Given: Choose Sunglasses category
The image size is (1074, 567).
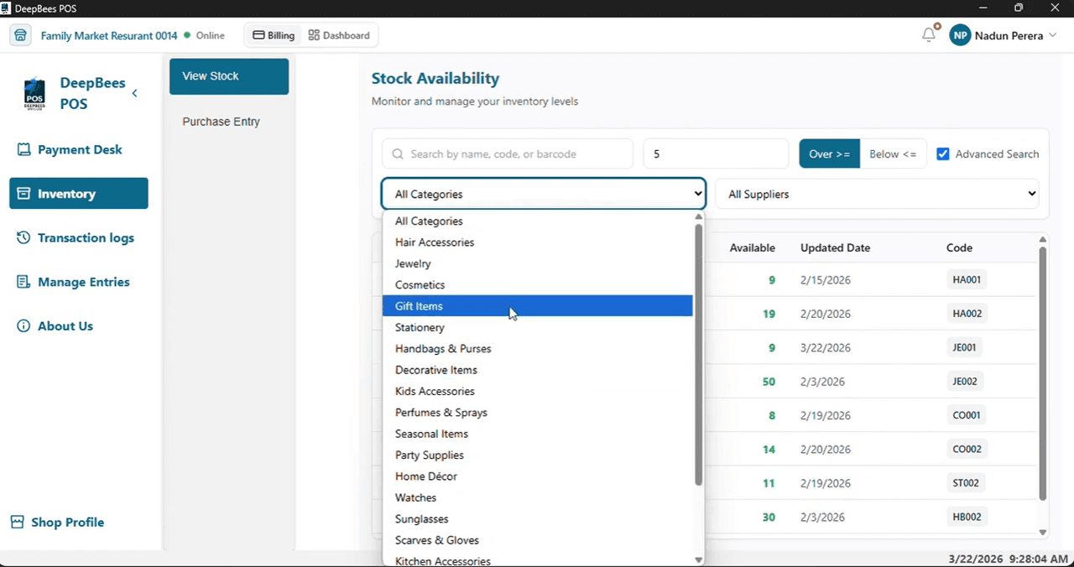Looking at the screenshot, I should [x=537, y=518].
